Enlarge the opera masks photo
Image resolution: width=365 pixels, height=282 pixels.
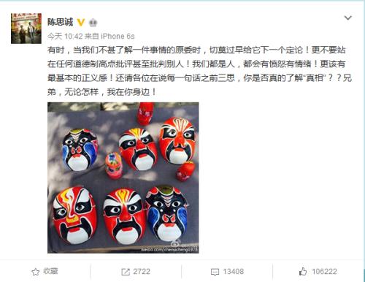point(123,178)
